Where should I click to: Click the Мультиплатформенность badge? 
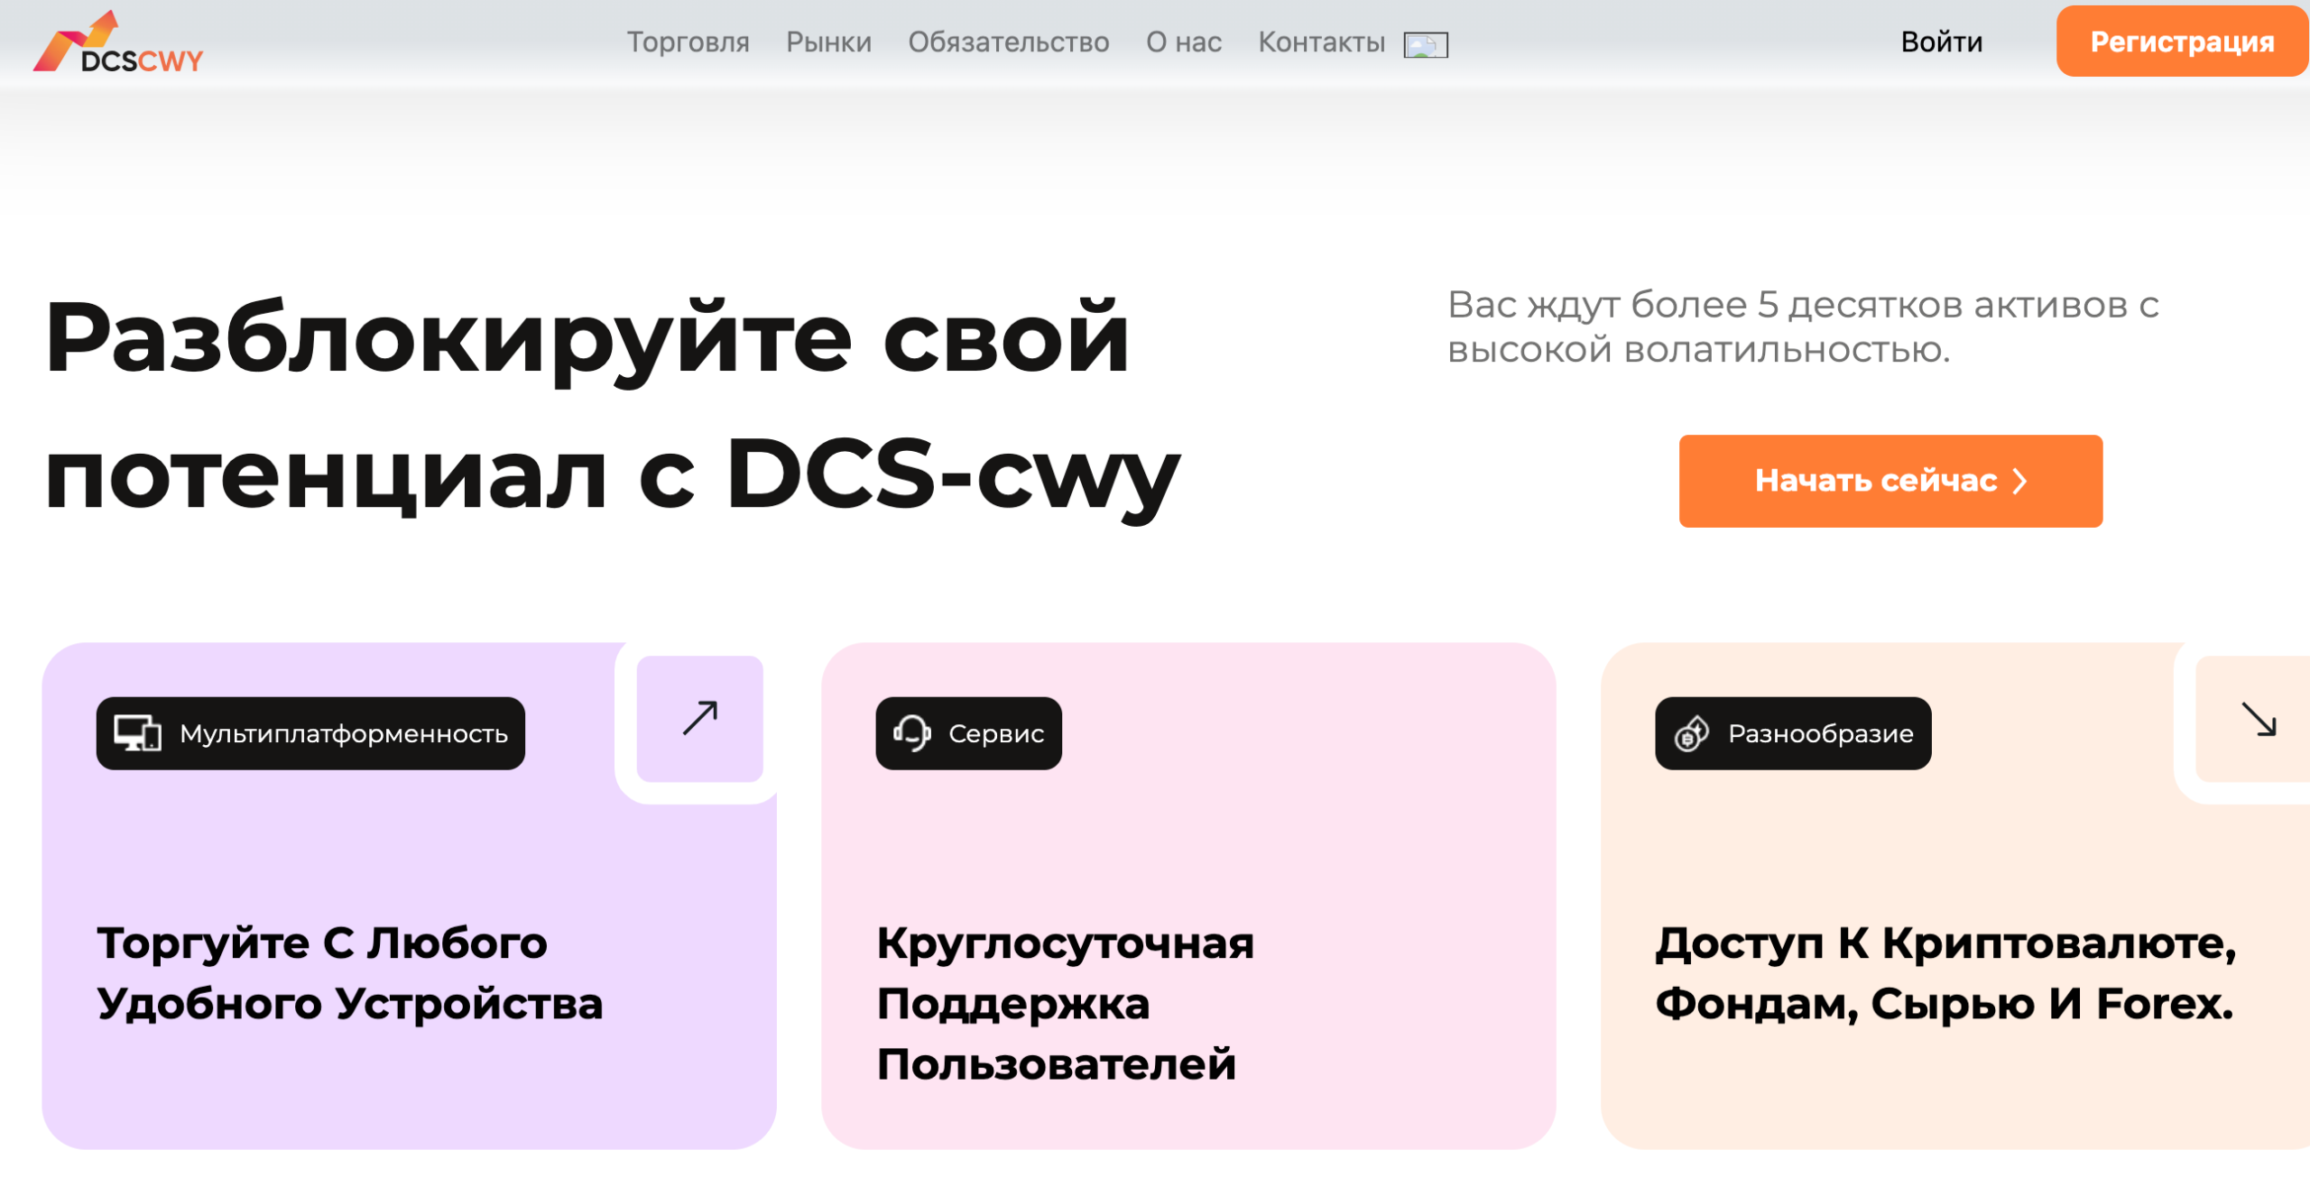(x=310, y=733)
